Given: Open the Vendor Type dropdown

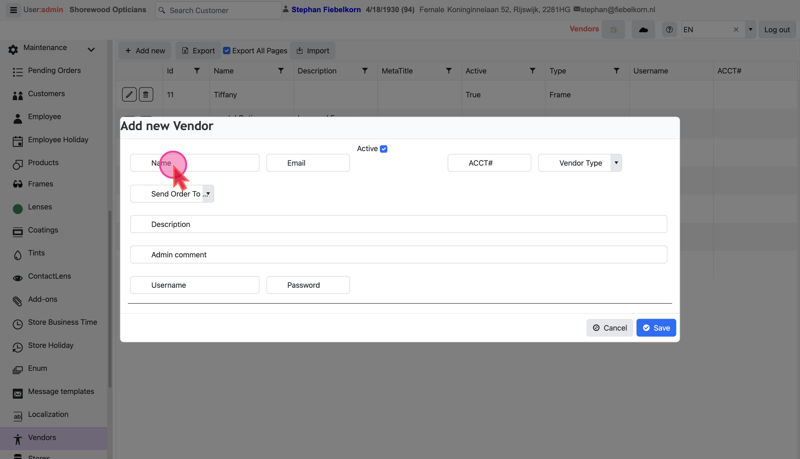Looking at the screenshot, I should [616, 163].
